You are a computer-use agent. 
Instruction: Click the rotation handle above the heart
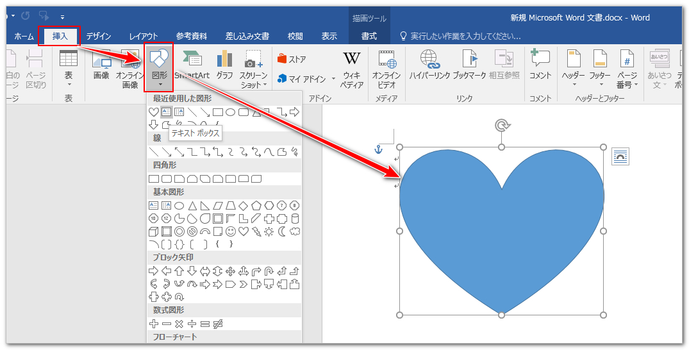click(501, 126)
